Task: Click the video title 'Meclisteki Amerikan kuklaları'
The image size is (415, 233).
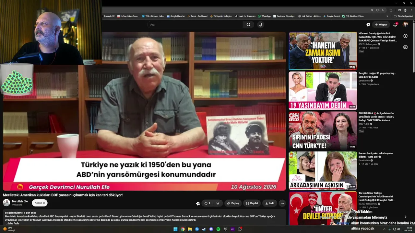Action: (63, 195)
